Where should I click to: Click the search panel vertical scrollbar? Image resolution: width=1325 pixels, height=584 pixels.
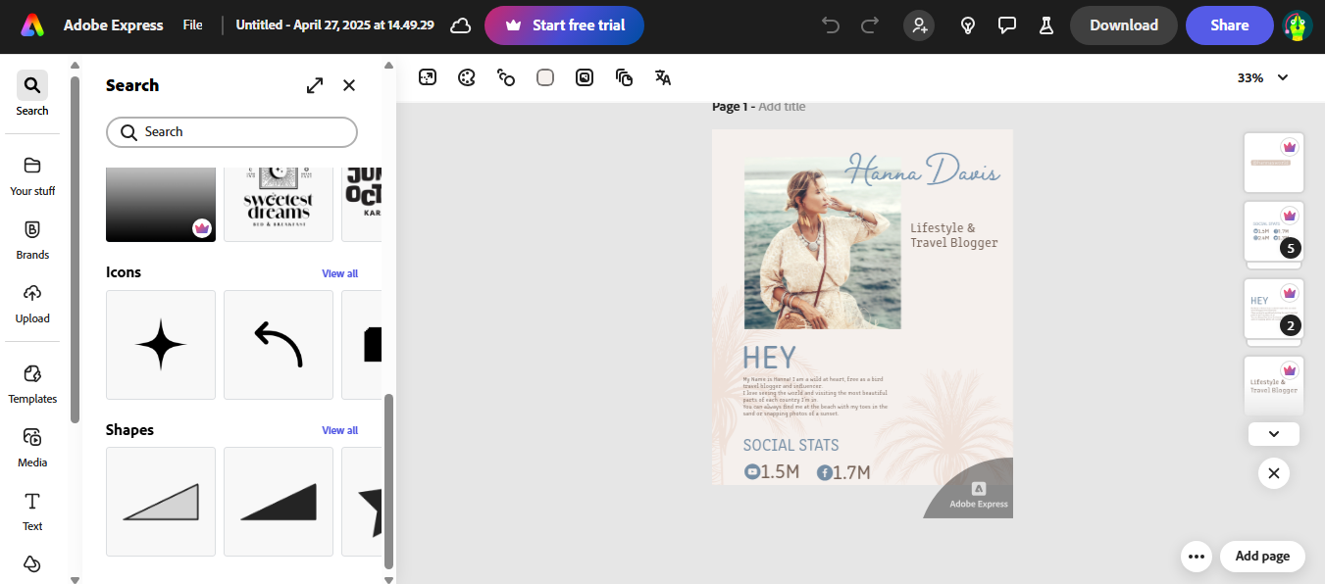pos(388,480)
